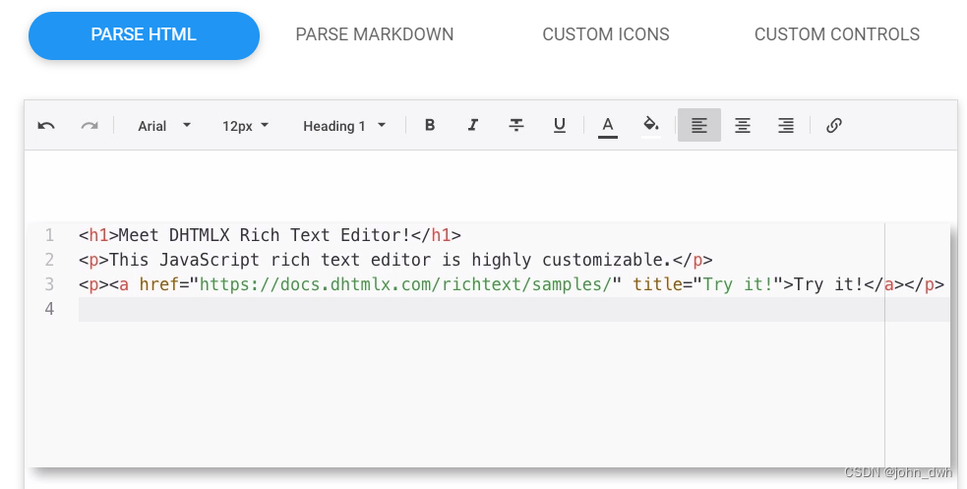Image resolution: width=967 pixels, height=489 pixels.
Task: Click the h1 heading code line
Action: point(271,235)
